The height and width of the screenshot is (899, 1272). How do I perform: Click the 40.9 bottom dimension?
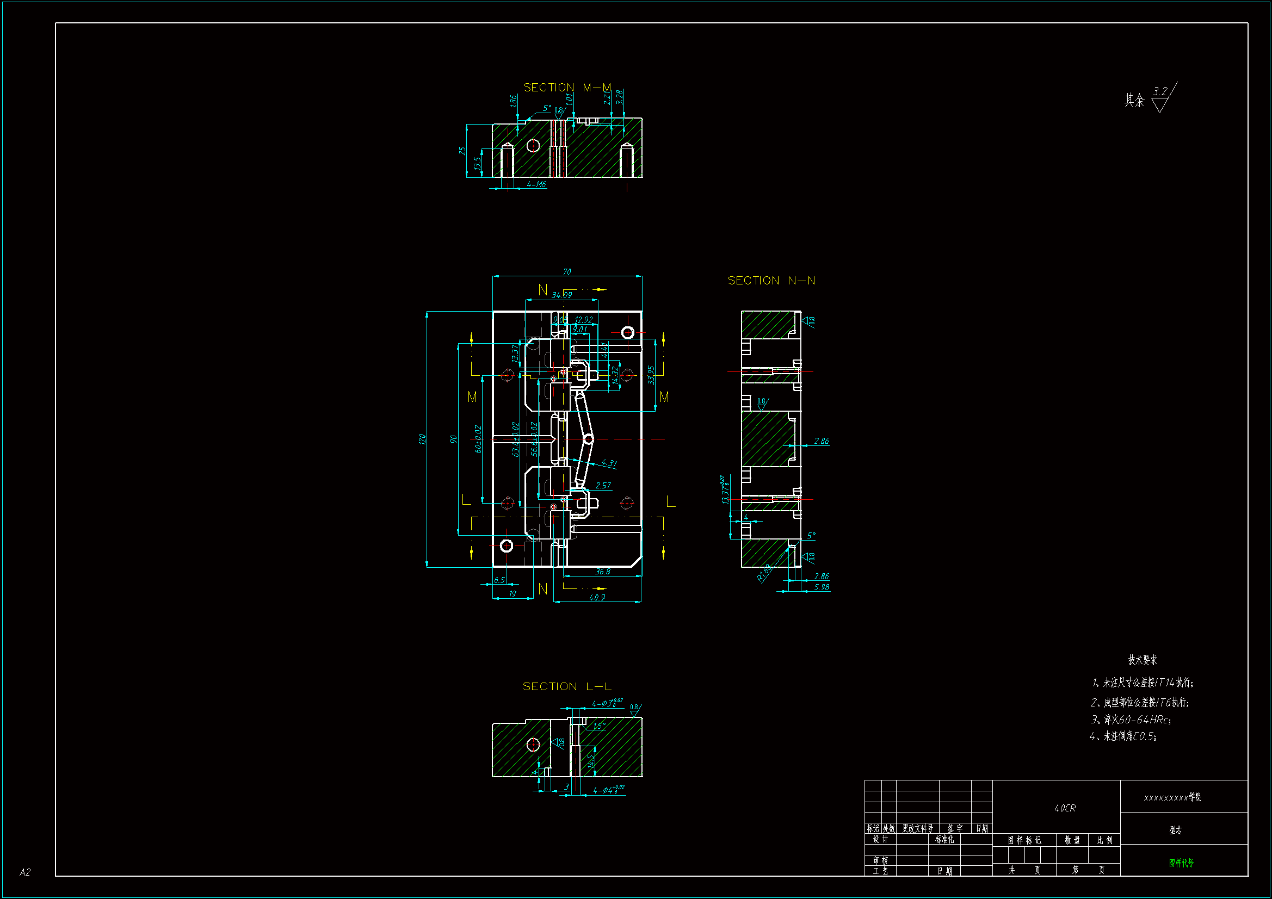pyautogui.click(x=597, y=598)
